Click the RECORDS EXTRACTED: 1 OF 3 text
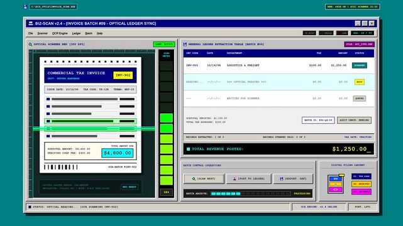403x226 pixels. pyautogui.click(x=205, y=137)
